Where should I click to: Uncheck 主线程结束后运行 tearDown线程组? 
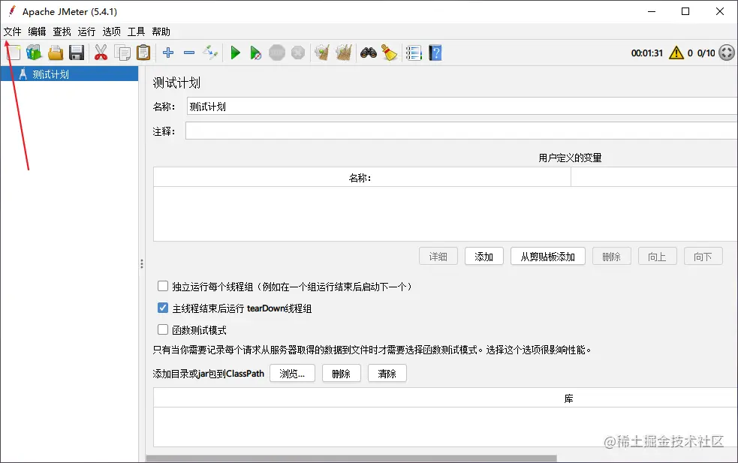(163, 308)
